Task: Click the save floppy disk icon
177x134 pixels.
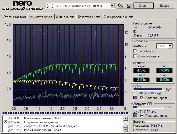Action: tap(128, 6)
